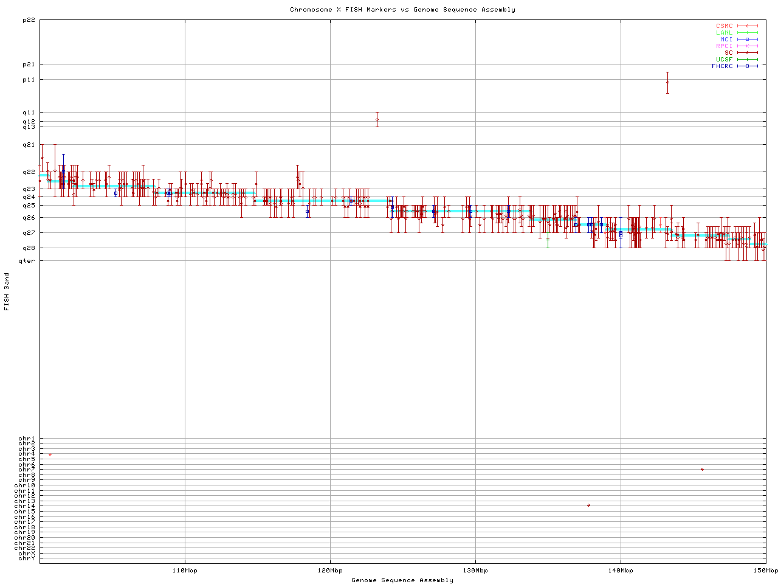Click the CSMC legend marker line
The image size is (778, 584).
pos(747,26)
